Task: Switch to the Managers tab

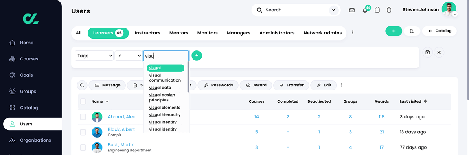Action: (x=239, y=33)
